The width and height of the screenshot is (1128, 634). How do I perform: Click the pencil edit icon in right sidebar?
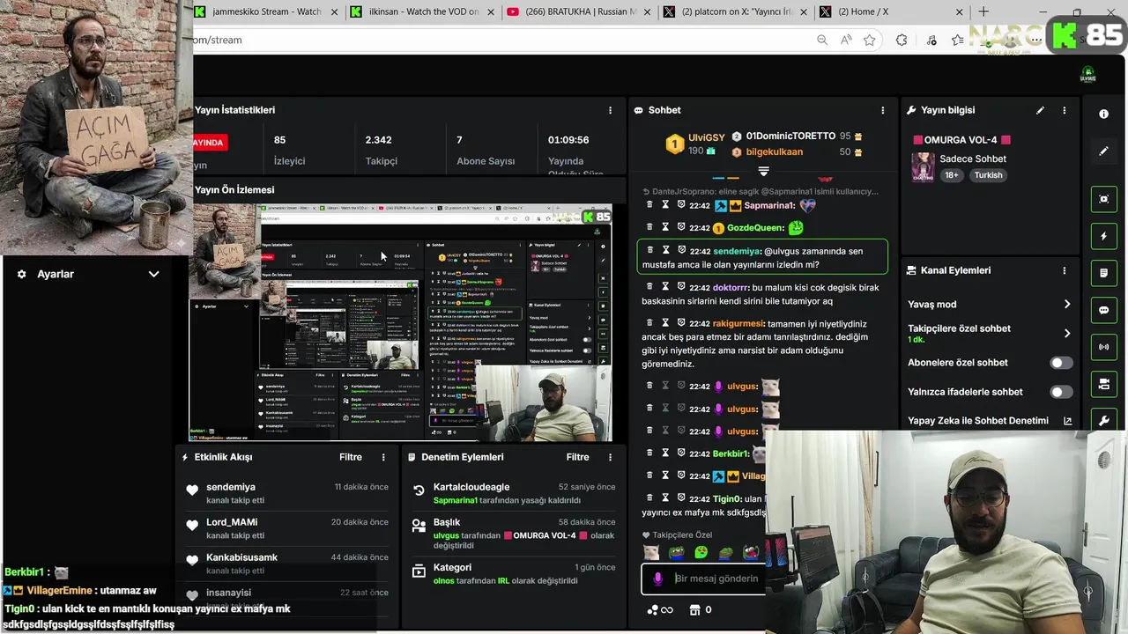click(1103, 151)
